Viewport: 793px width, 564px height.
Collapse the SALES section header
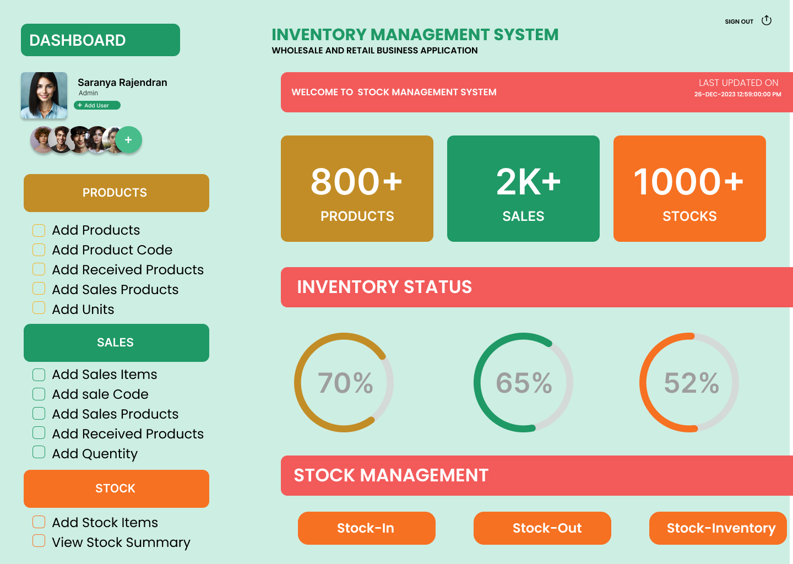(x=116, y=343)
